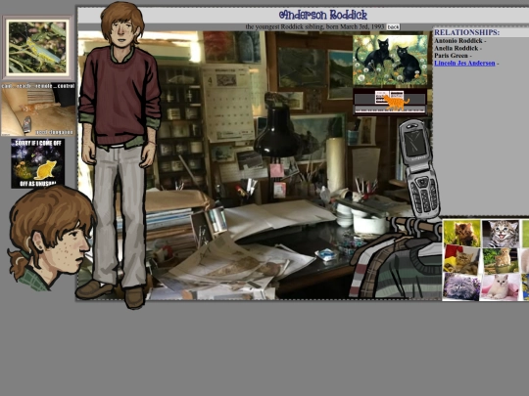Click the grey flip phone
The height and width of the screenshot is (396, 529).
click(x=420, y=169)
